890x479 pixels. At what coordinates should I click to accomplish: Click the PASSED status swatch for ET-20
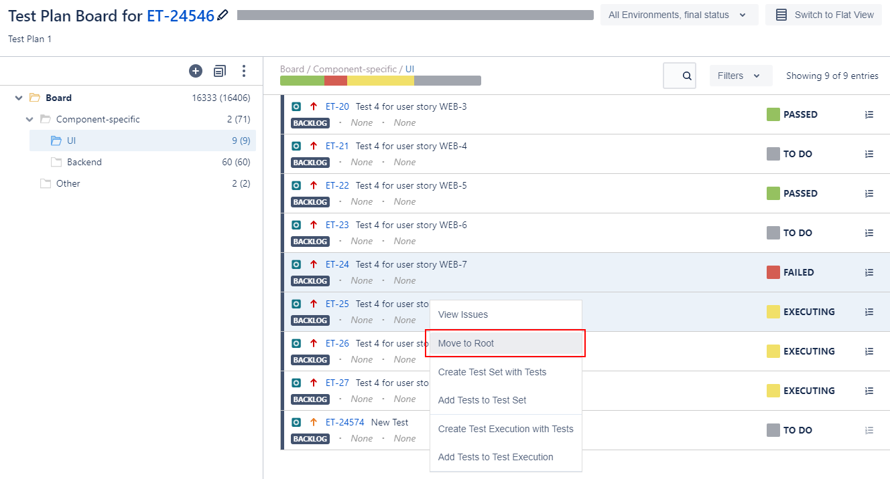pyautogui.click(x=773, y=114)
